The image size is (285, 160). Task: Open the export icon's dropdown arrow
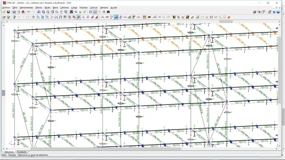[x=265, y=12]
